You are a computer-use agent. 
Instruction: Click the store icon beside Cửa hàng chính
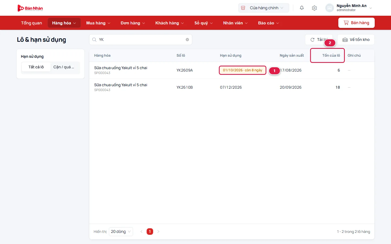click(x=243, y=8)
